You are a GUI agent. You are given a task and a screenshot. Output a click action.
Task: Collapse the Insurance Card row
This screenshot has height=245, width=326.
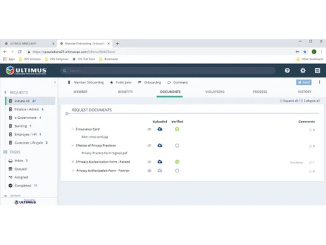73,129
